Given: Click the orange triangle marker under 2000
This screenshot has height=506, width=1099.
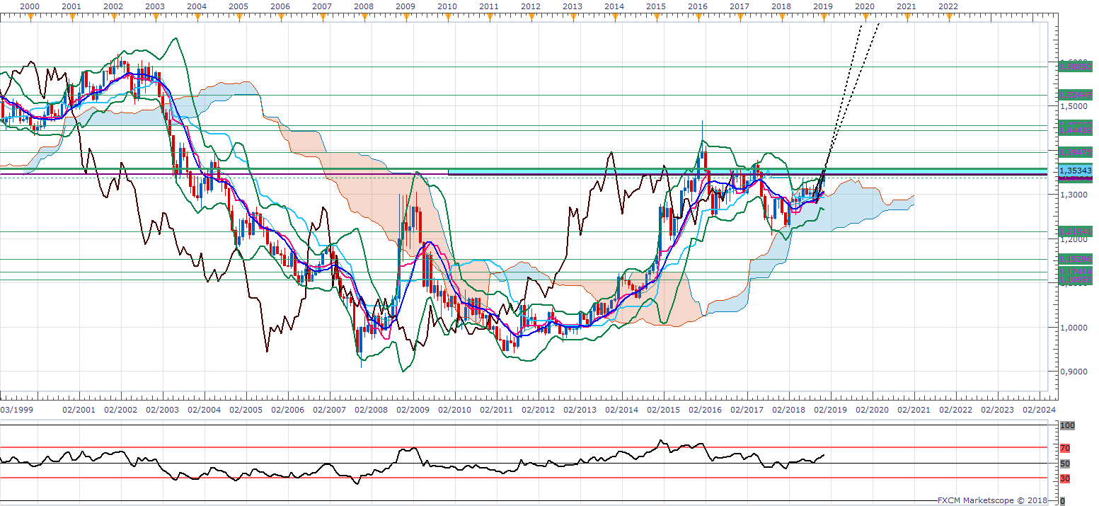Looking at the screenshot, I should 30,18.
